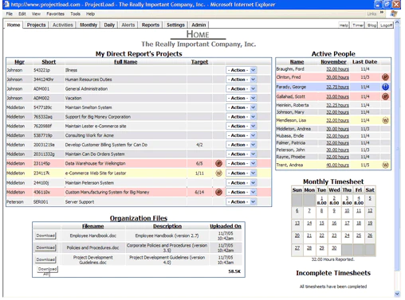The height and width of the screenshot is (300, 405).
Task: Click the Develop Customer Billing System for Can Do row
Action: [x=139, y=145]
